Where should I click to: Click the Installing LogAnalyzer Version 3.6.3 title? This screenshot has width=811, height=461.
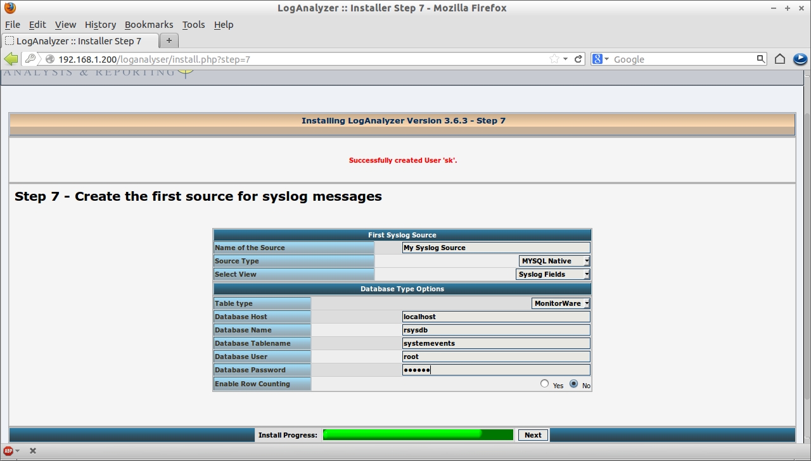click(404, 120)
